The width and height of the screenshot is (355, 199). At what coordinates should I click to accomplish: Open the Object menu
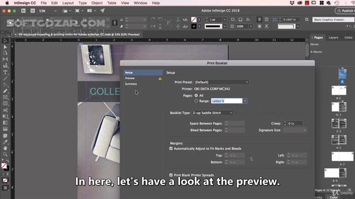(97, 3)
